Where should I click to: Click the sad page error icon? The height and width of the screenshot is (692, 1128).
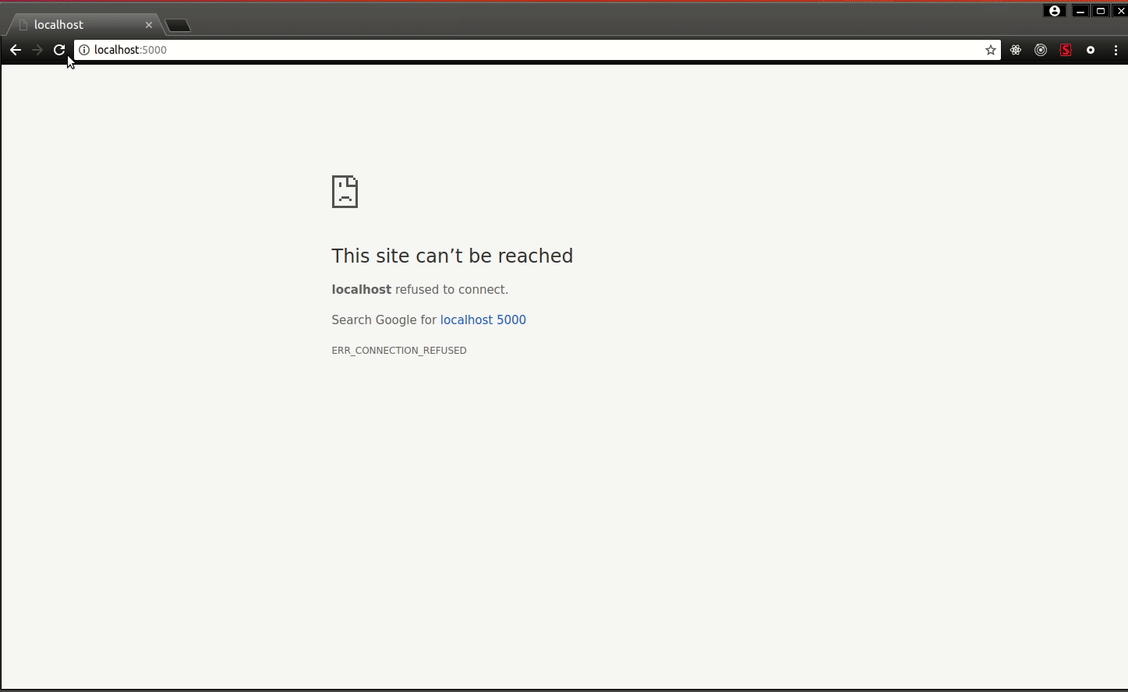[x=345, y=192]
